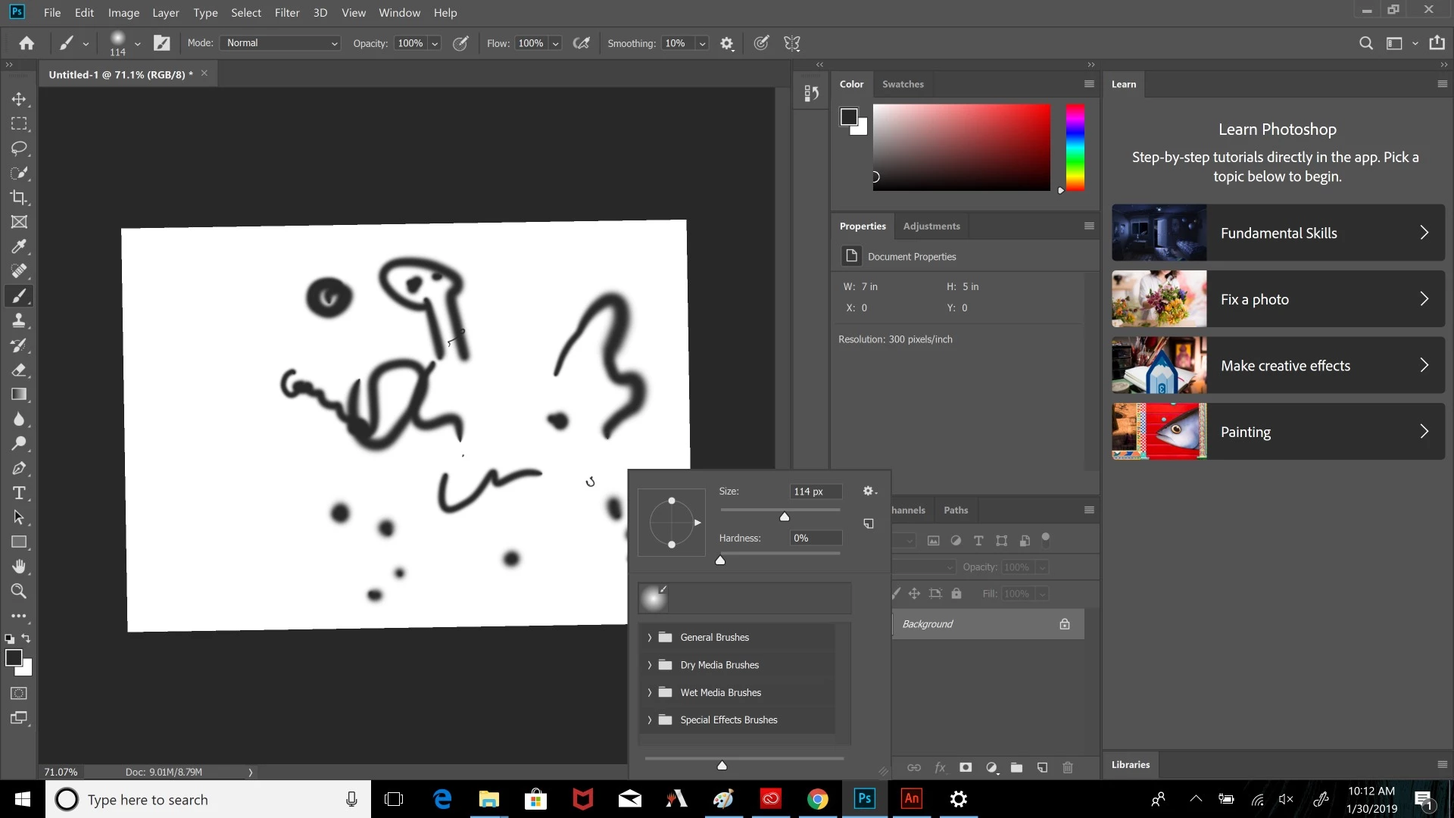Click the rainbow hue slider strip
This screenshot has width=1454, height=818.
click(1075, 148)
